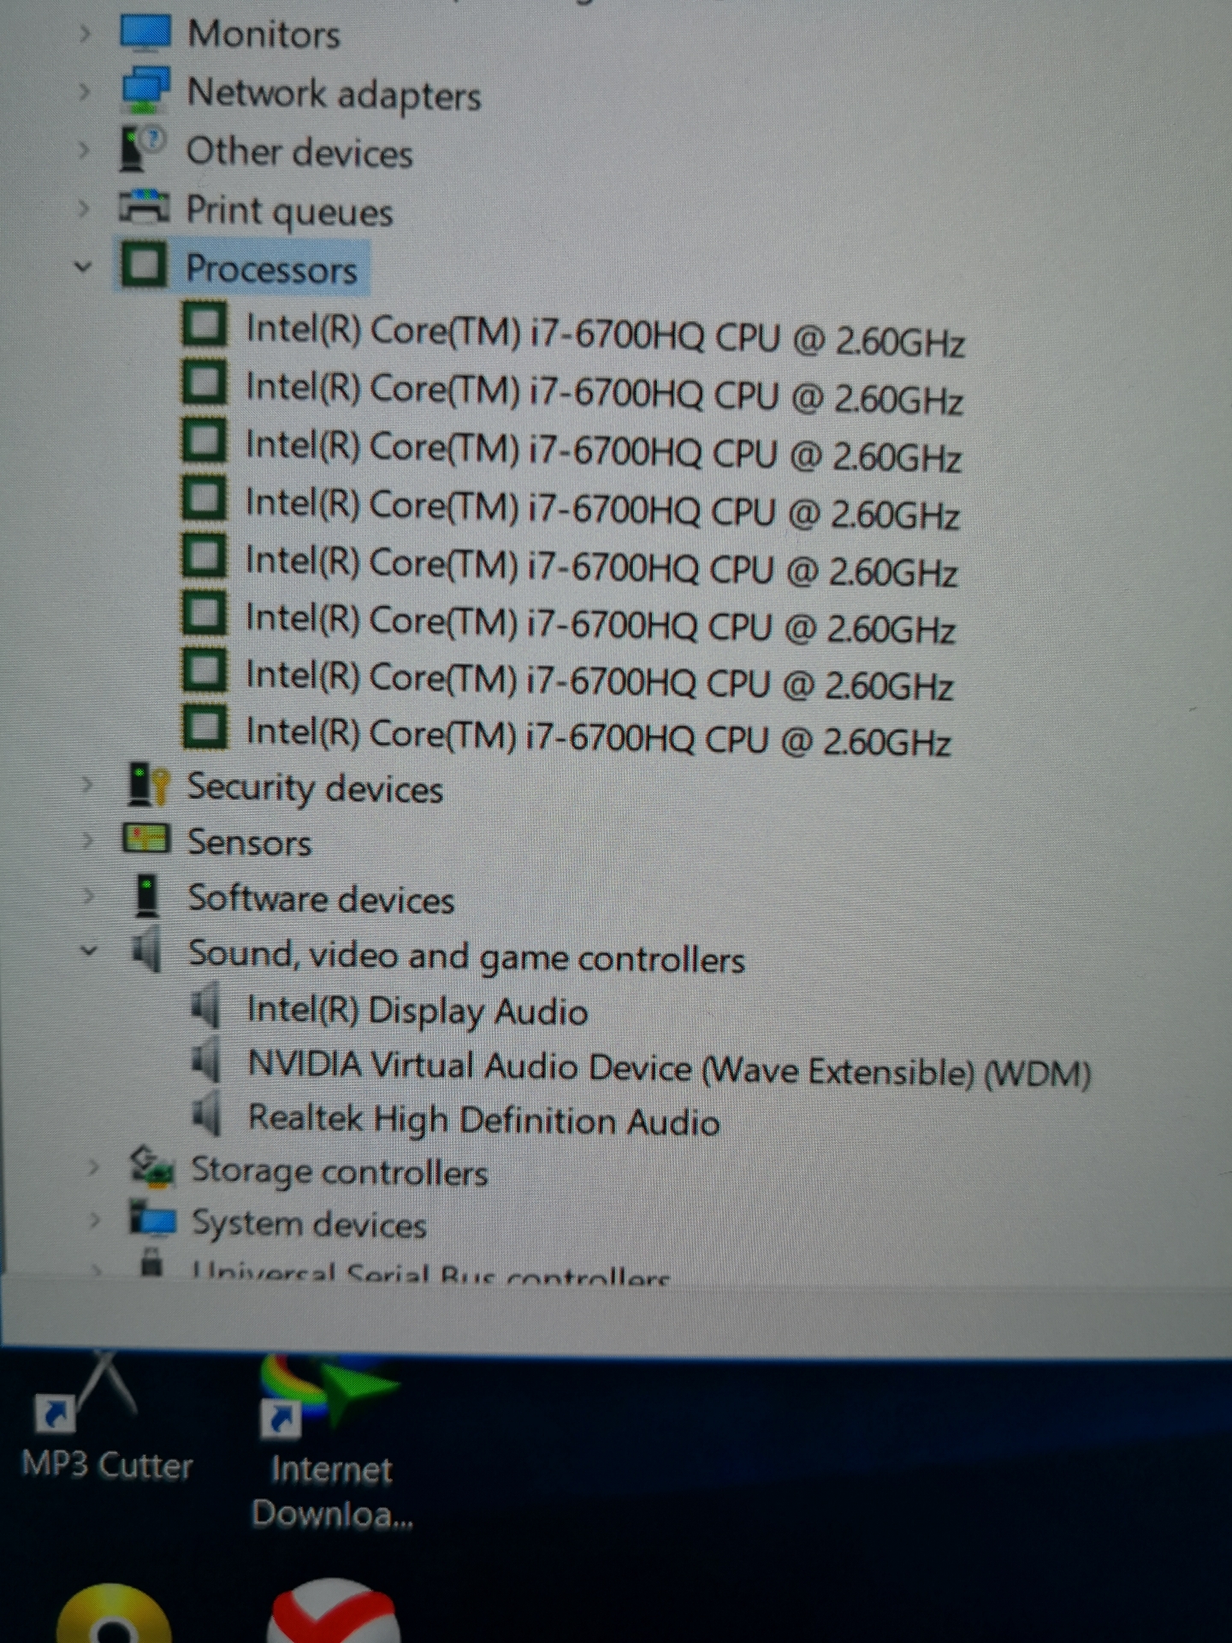The width and height of the screenshot is (1232, 1643).
Task: Click the Storage controllers category icon
Action: (151, 1166)
